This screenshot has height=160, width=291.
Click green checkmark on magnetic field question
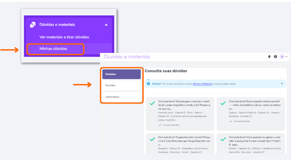[x=152, y=103]
